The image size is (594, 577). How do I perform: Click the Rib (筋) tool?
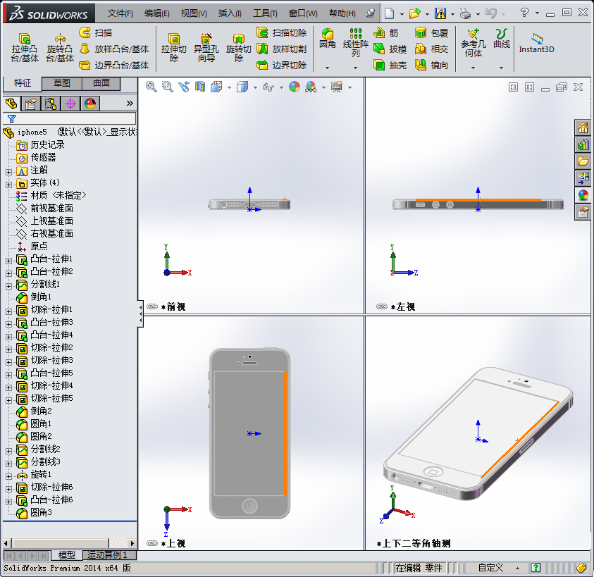[385, 33]
